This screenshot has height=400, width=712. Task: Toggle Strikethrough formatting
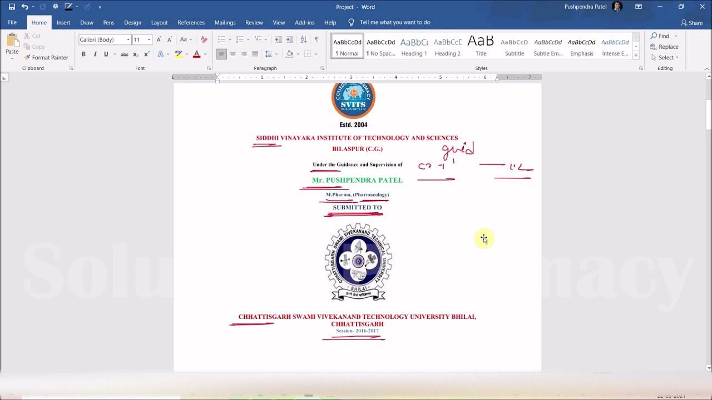pos(125,54)
